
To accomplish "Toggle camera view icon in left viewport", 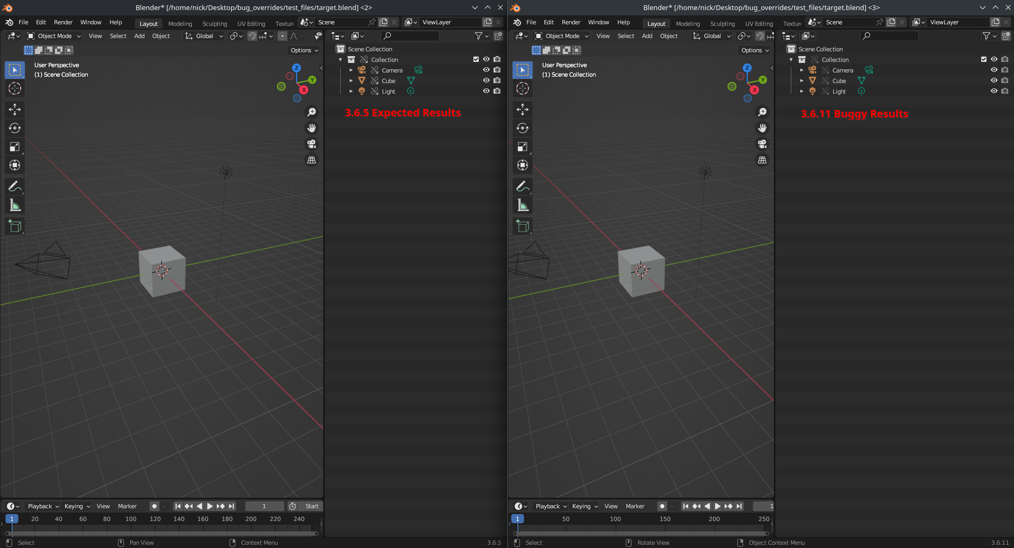I will pos(312,144).
